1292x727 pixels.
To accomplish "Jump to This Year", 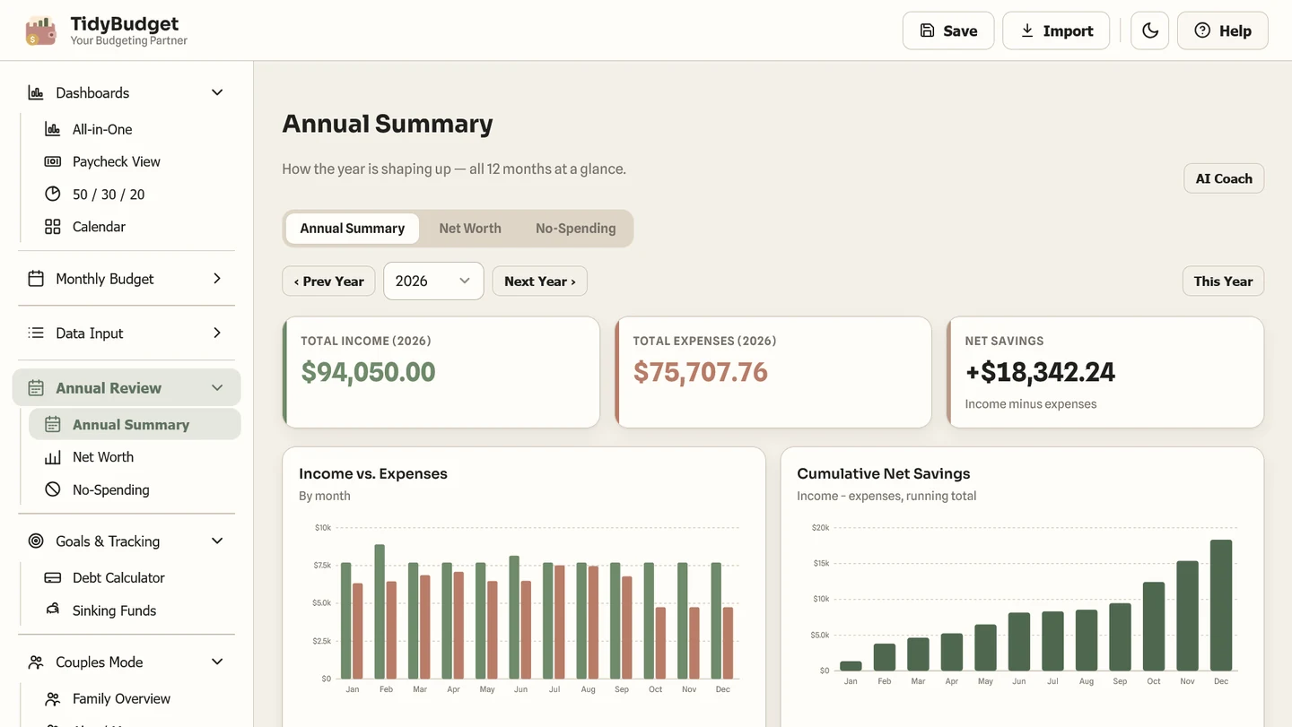I will (1223, 281).
